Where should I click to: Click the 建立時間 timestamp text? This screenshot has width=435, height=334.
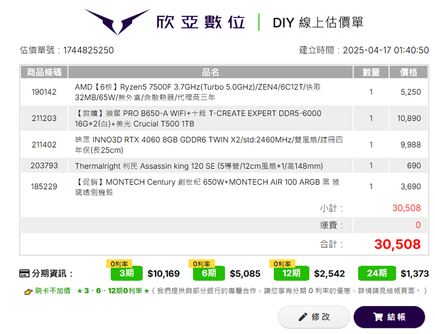point(364,50)
